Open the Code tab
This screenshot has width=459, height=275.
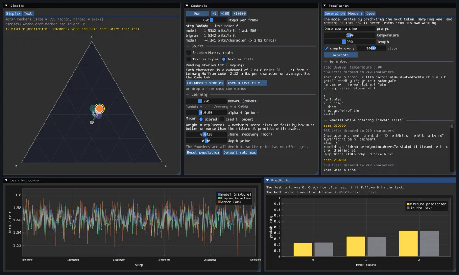pos(370,13)
